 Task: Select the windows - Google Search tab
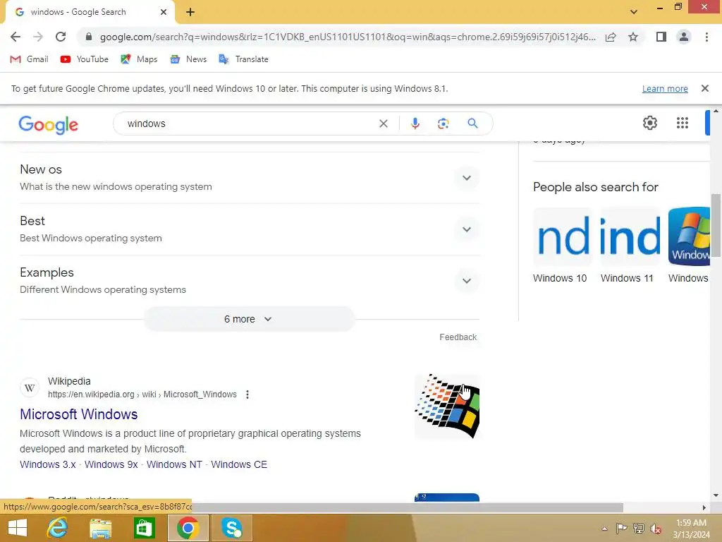tap(90, 12)
